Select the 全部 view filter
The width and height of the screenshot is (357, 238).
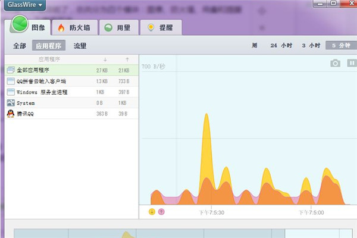click(x=20, y=46)
